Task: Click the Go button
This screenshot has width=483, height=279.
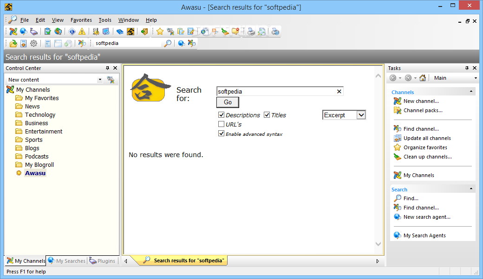Action: click(x=228, y=102)
